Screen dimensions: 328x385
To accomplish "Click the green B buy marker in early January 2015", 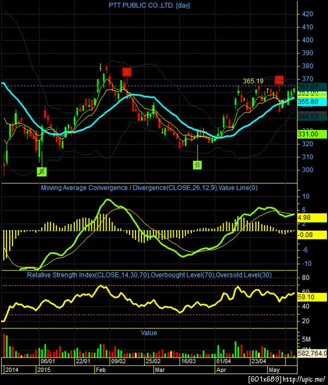I will tap(42, 171).
